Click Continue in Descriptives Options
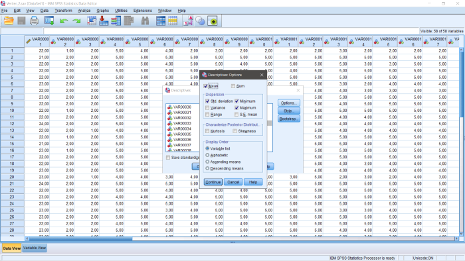 pos(213,182)
